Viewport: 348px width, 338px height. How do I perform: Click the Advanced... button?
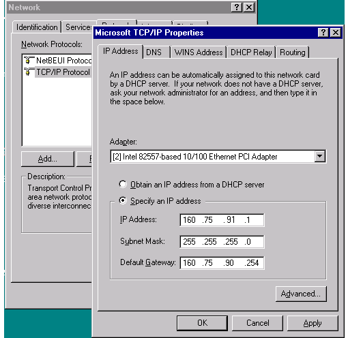[x=301, y=294]
